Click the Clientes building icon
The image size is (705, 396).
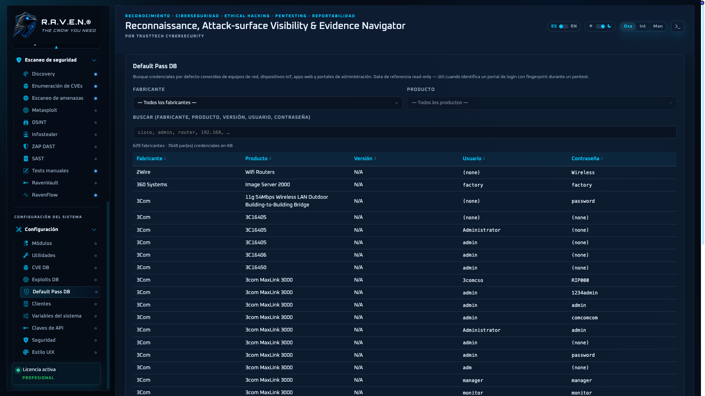click(26, 304)
